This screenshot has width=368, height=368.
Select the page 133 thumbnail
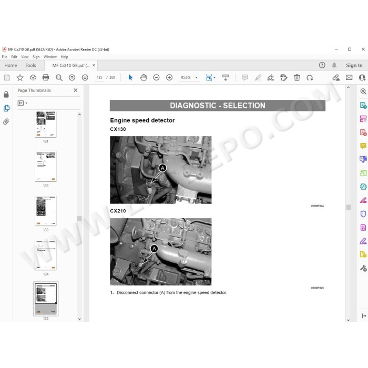coord(46,210)
